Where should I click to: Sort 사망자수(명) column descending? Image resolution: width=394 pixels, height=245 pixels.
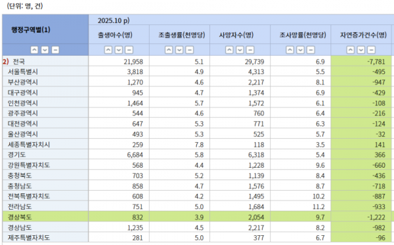(x=240, y=50)
